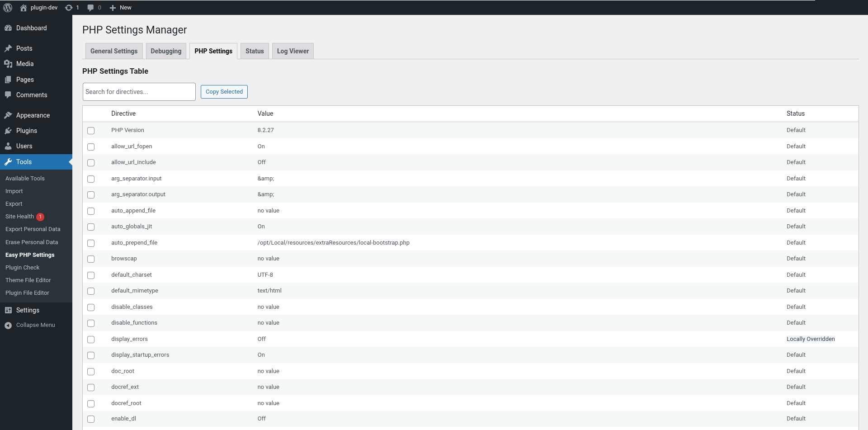Open the updates icon showing 1
This screenshot has height=430, width=868.
click(x=71, y=7)
